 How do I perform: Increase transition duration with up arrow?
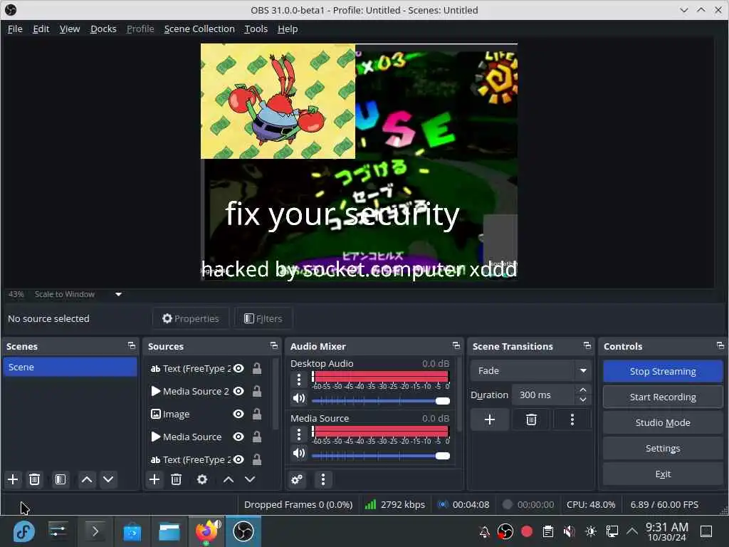[x=583, y=390]
